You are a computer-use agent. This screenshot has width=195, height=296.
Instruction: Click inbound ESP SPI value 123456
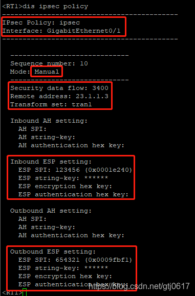[68, 170]
